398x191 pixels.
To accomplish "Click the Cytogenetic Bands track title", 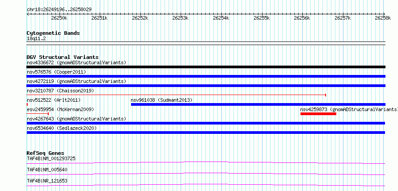I will point(53,33).
